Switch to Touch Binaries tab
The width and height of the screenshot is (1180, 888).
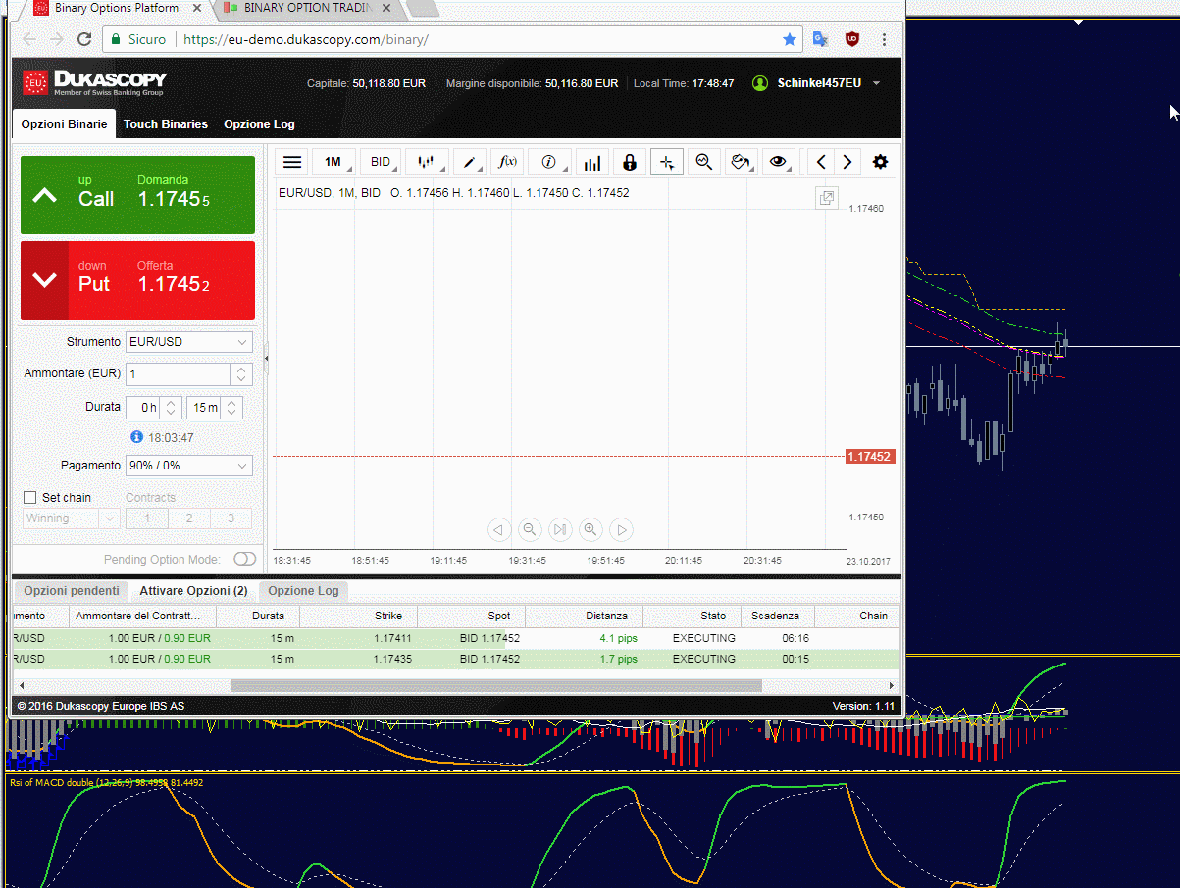tap(166, 124)
